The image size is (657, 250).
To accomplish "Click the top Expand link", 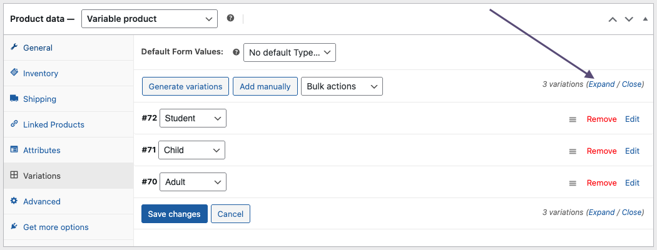I will coord(601,84).
